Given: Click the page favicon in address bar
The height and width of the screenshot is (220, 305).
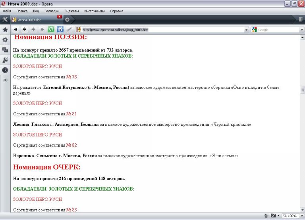Looking at the screenshot, I should [79, 29].
